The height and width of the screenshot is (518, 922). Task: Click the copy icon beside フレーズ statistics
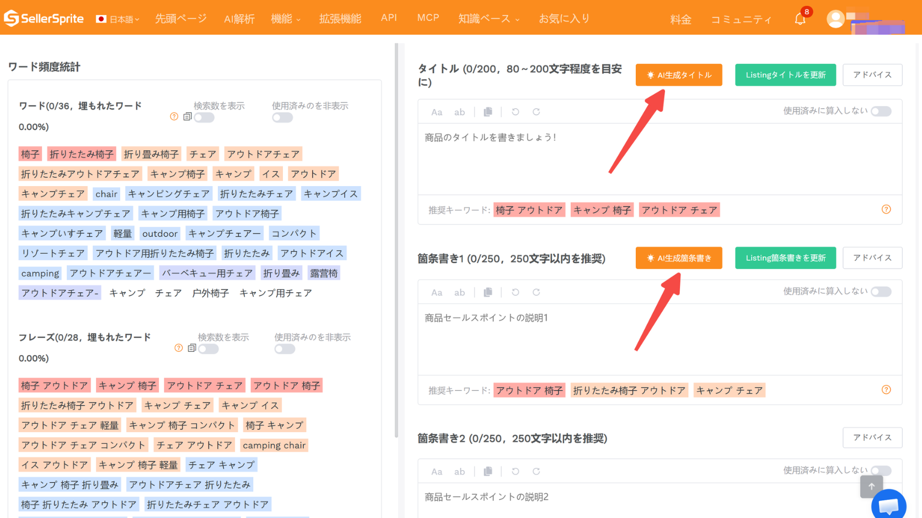pyautogui.click(x=192, y=348)
